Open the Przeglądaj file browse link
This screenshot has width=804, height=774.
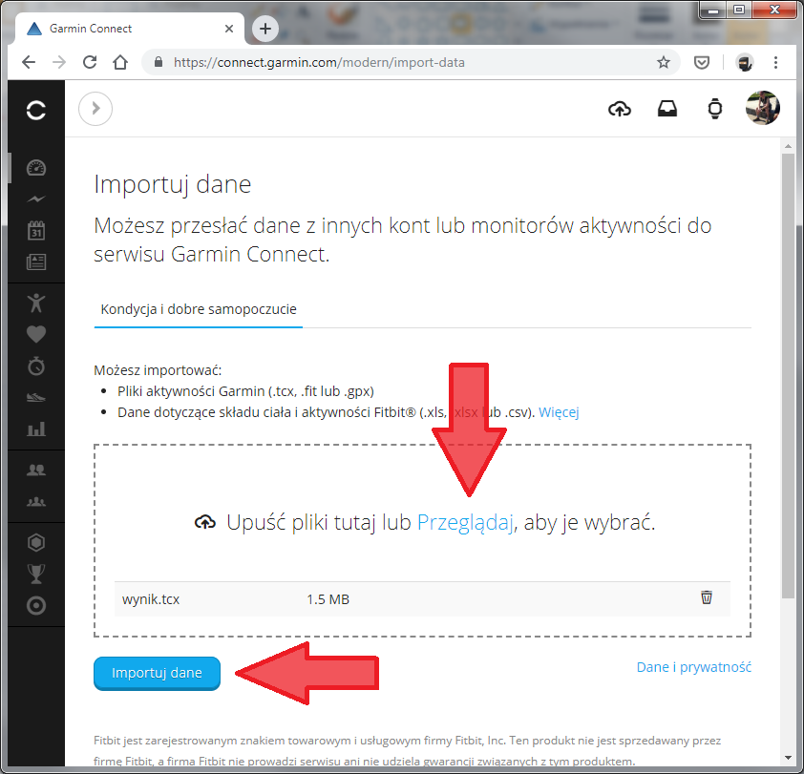465,522
